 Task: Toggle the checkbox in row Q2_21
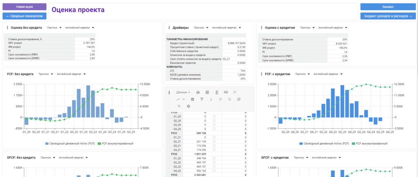[214, 141]
